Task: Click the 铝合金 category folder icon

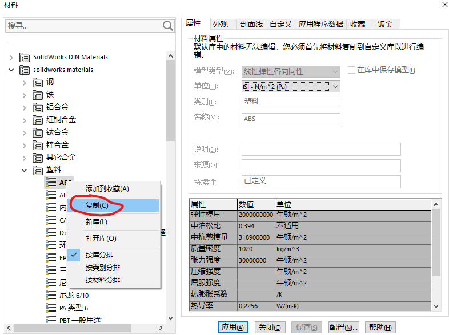Action: (38, 108)
